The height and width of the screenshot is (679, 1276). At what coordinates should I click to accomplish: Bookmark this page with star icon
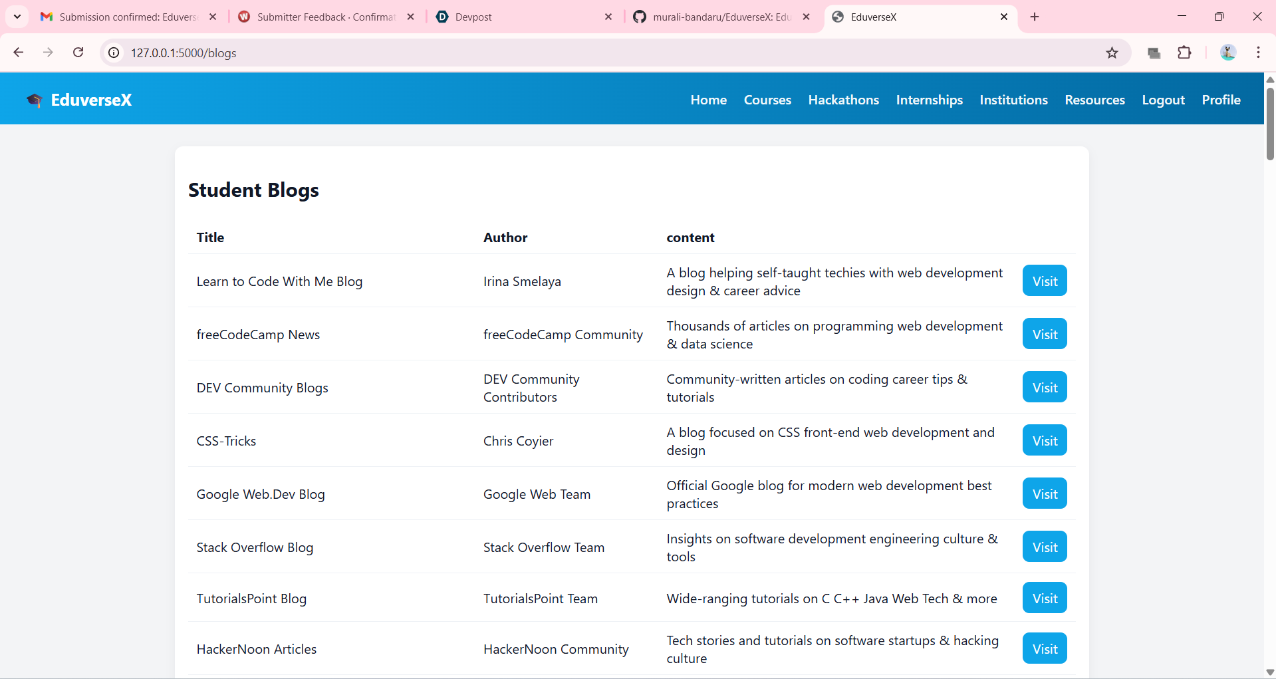(1112, 53)
